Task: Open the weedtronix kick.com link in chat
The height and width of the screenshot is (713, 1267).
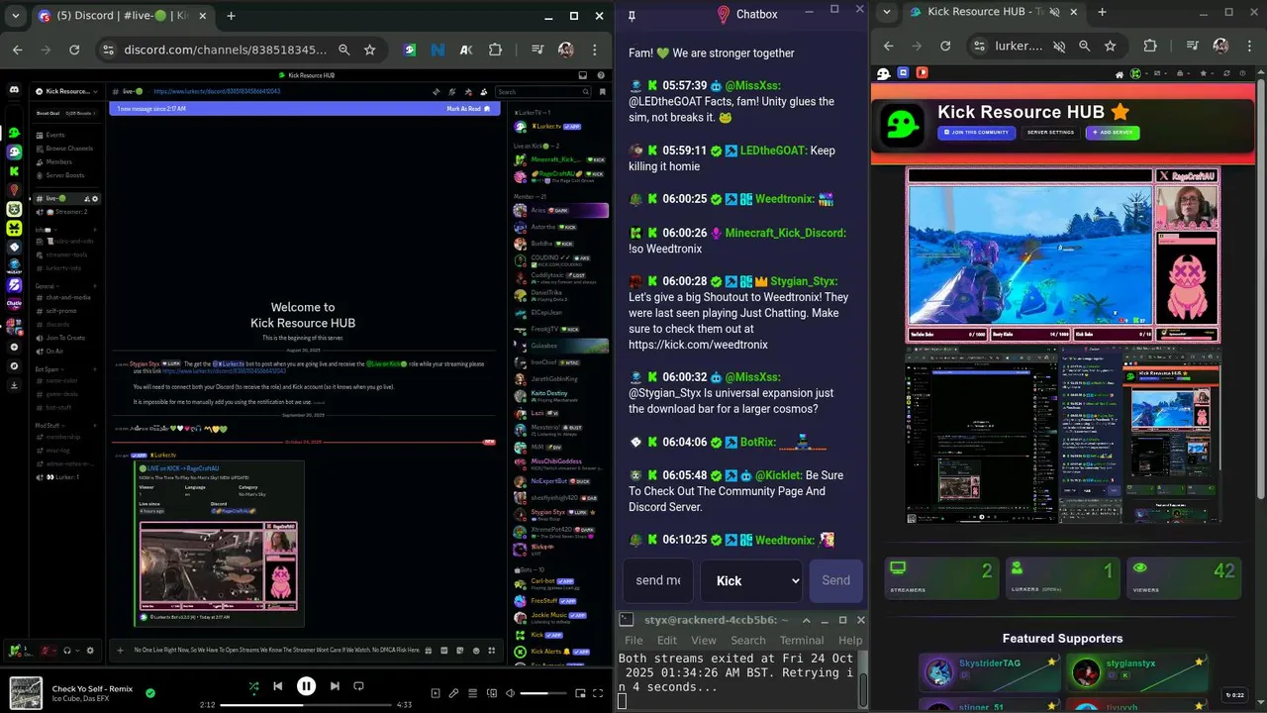Action: [698, 345]
